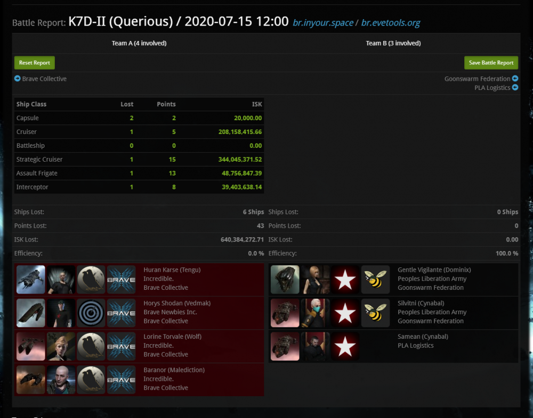The width and height of the screenshot is (533, 418).
Task: Click the Strategic Cruiser row in ship class table
Action: (139, 159)
